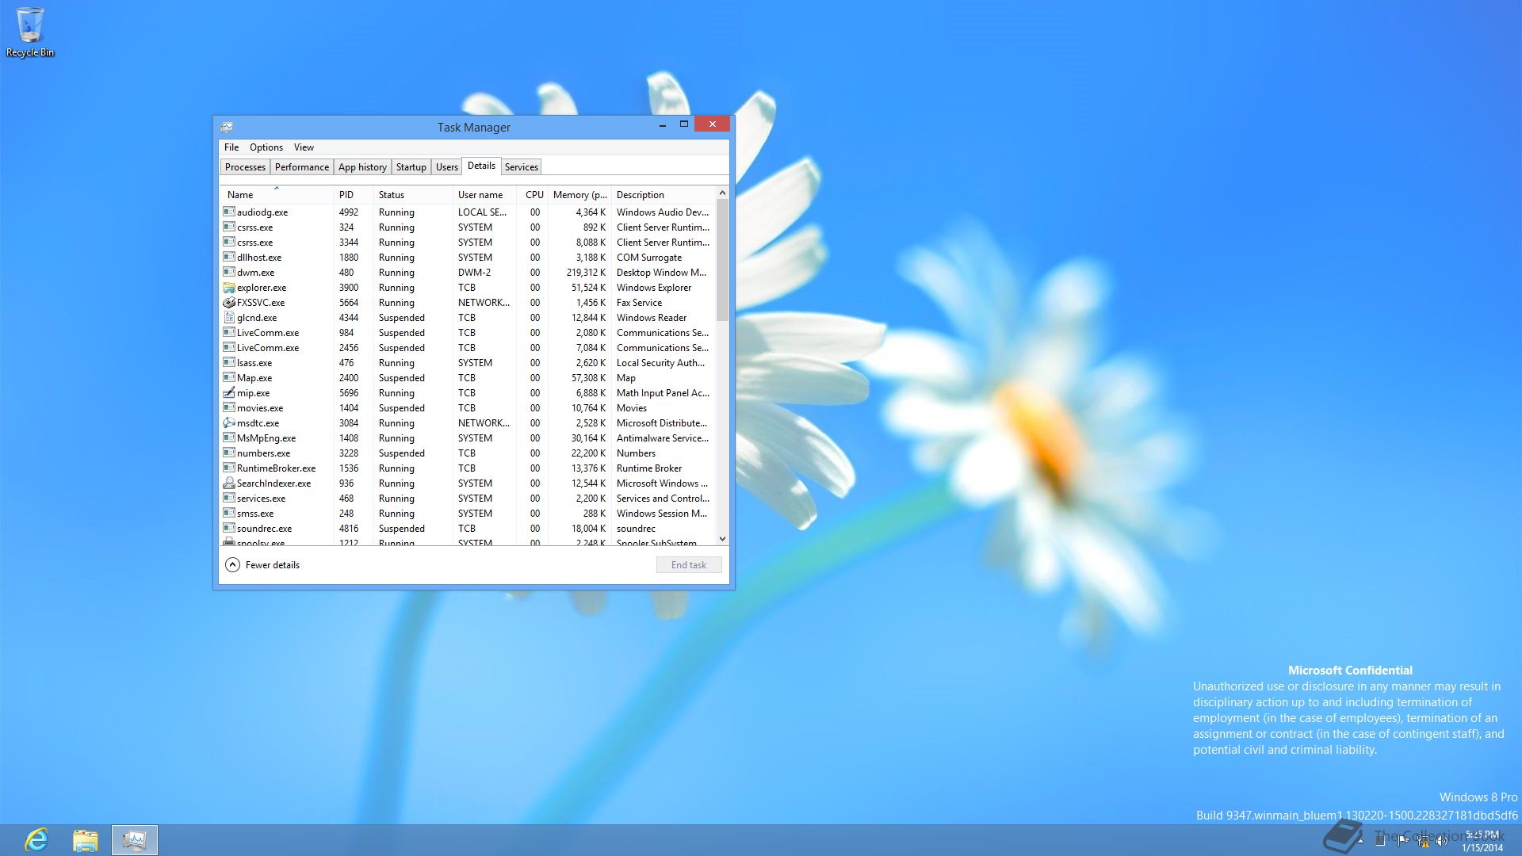Select the csrss.exe PID 3344 row

click(x=468, y=243)
